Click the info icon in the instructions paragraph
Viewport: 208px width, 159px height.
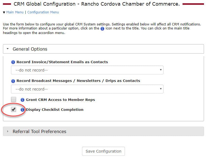coord(102,29)
